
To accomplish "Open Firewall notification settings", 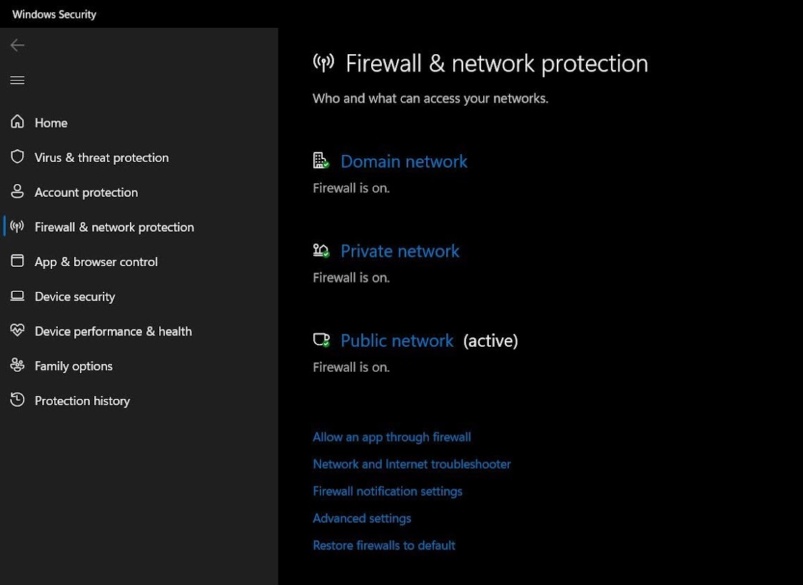I will pos(388,491).
